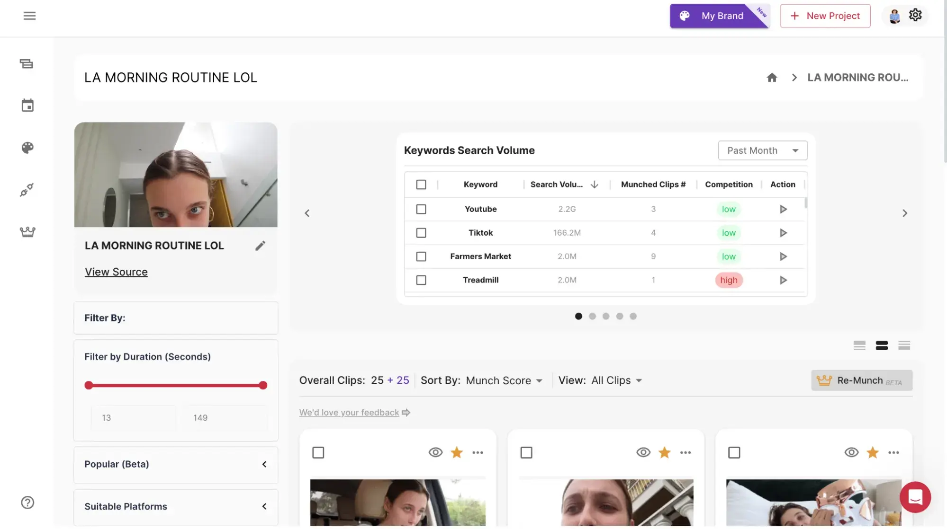Click the palette/brand sidebar icon
Viewport: 947px width, 529px height.
click(27, 148)
